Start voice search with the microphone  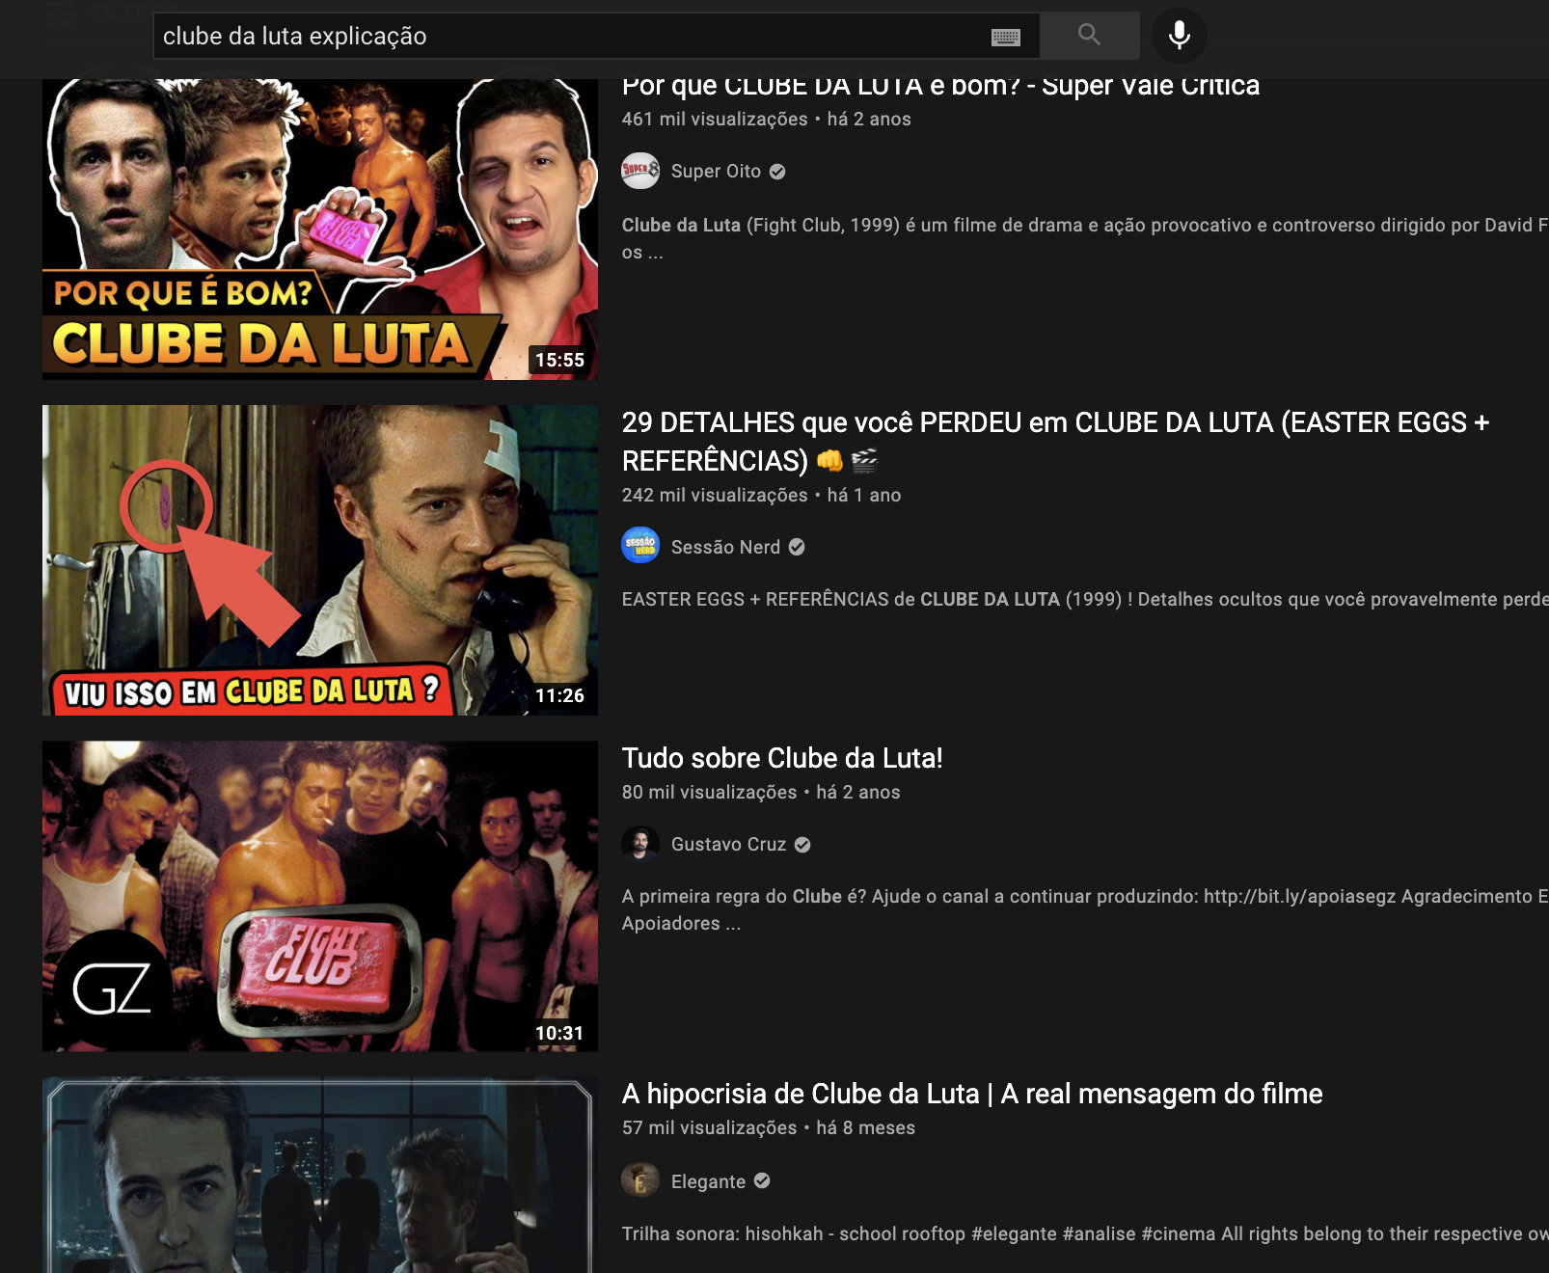click(1179, 36)
